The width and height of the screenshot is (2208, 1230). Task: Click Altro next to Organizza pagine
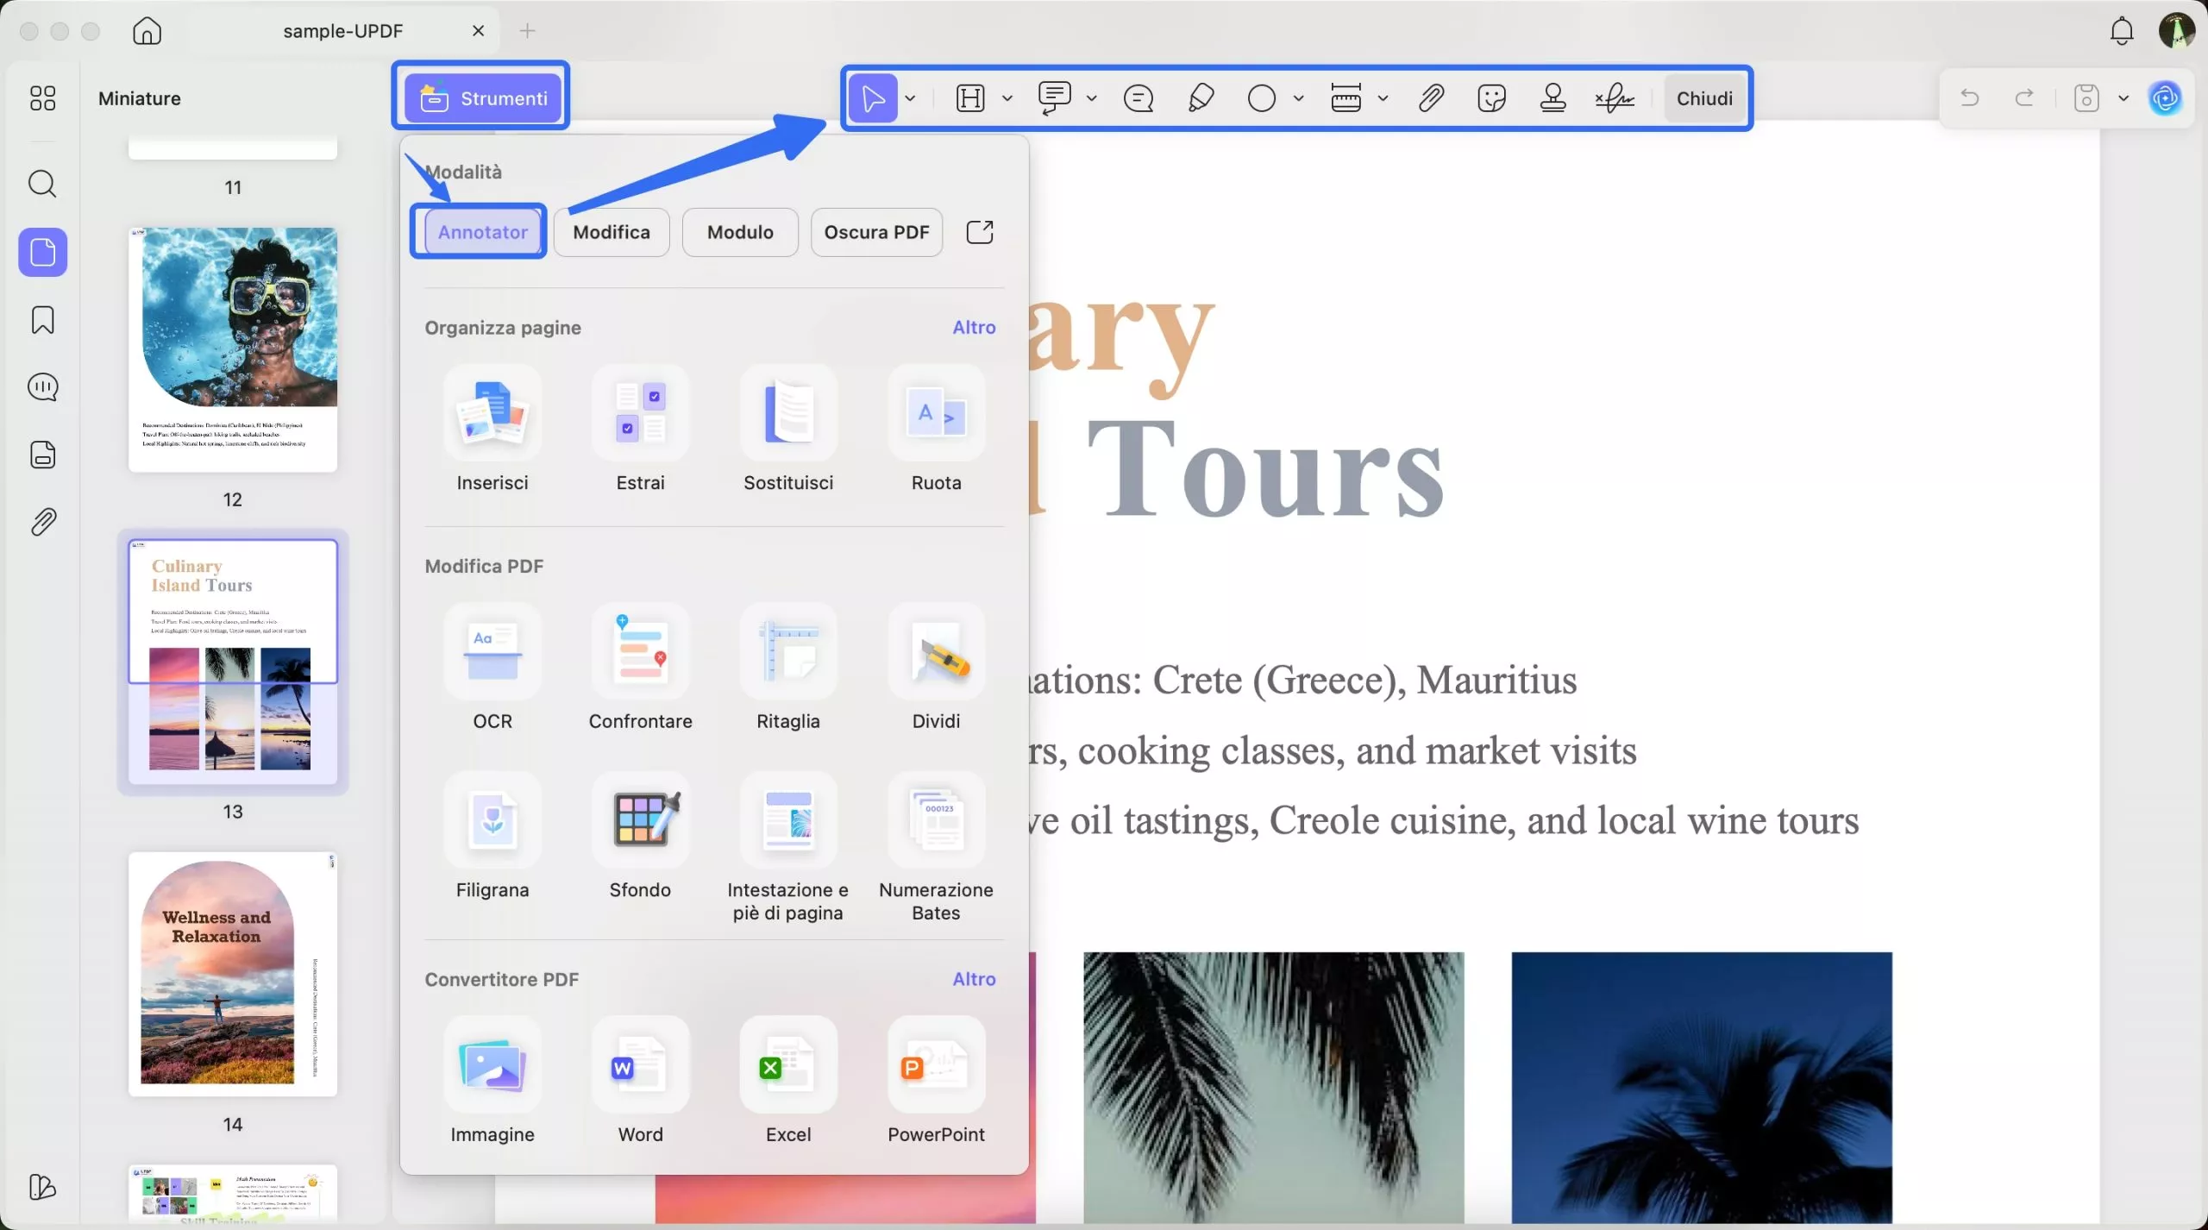(974, 327)
